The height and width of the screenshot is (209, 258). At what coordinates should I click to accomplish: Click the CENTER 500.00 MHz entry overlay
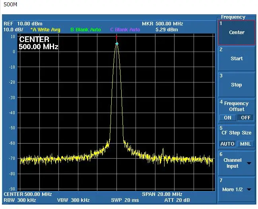(x=39, y=43)
